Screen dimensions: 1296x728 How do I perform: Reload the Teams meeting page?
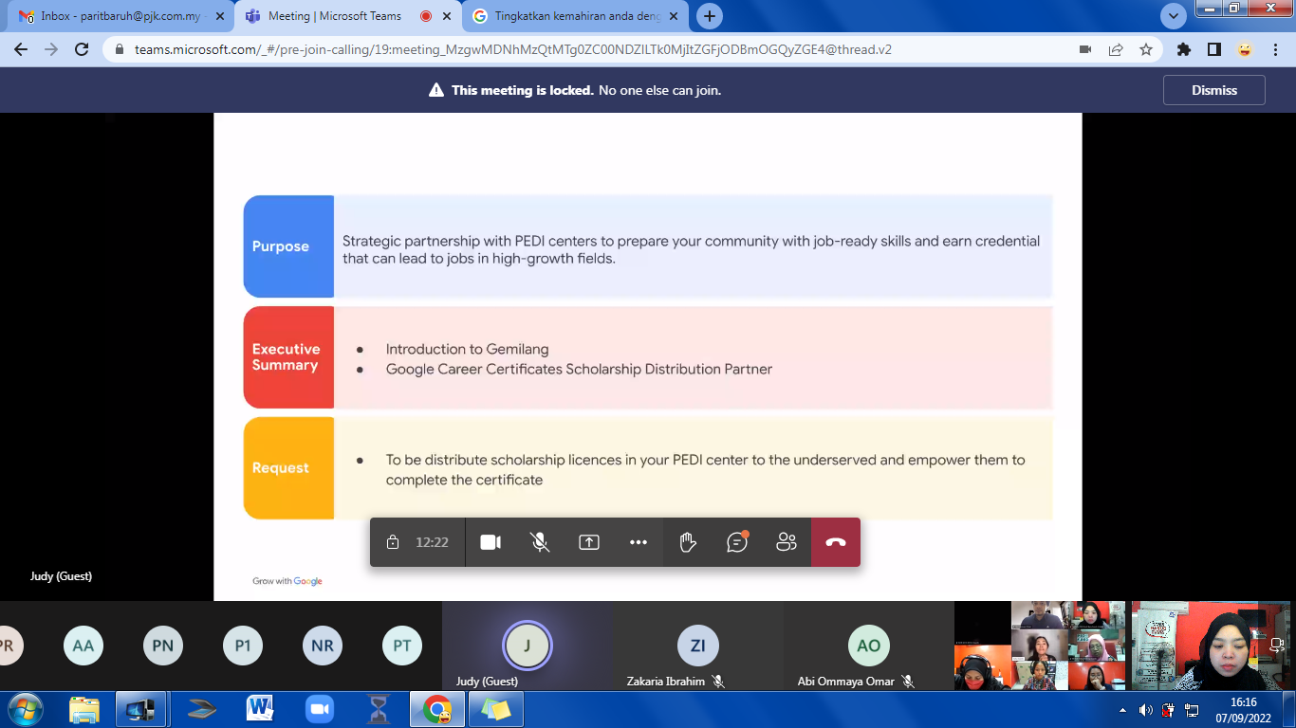click(82, 49)
